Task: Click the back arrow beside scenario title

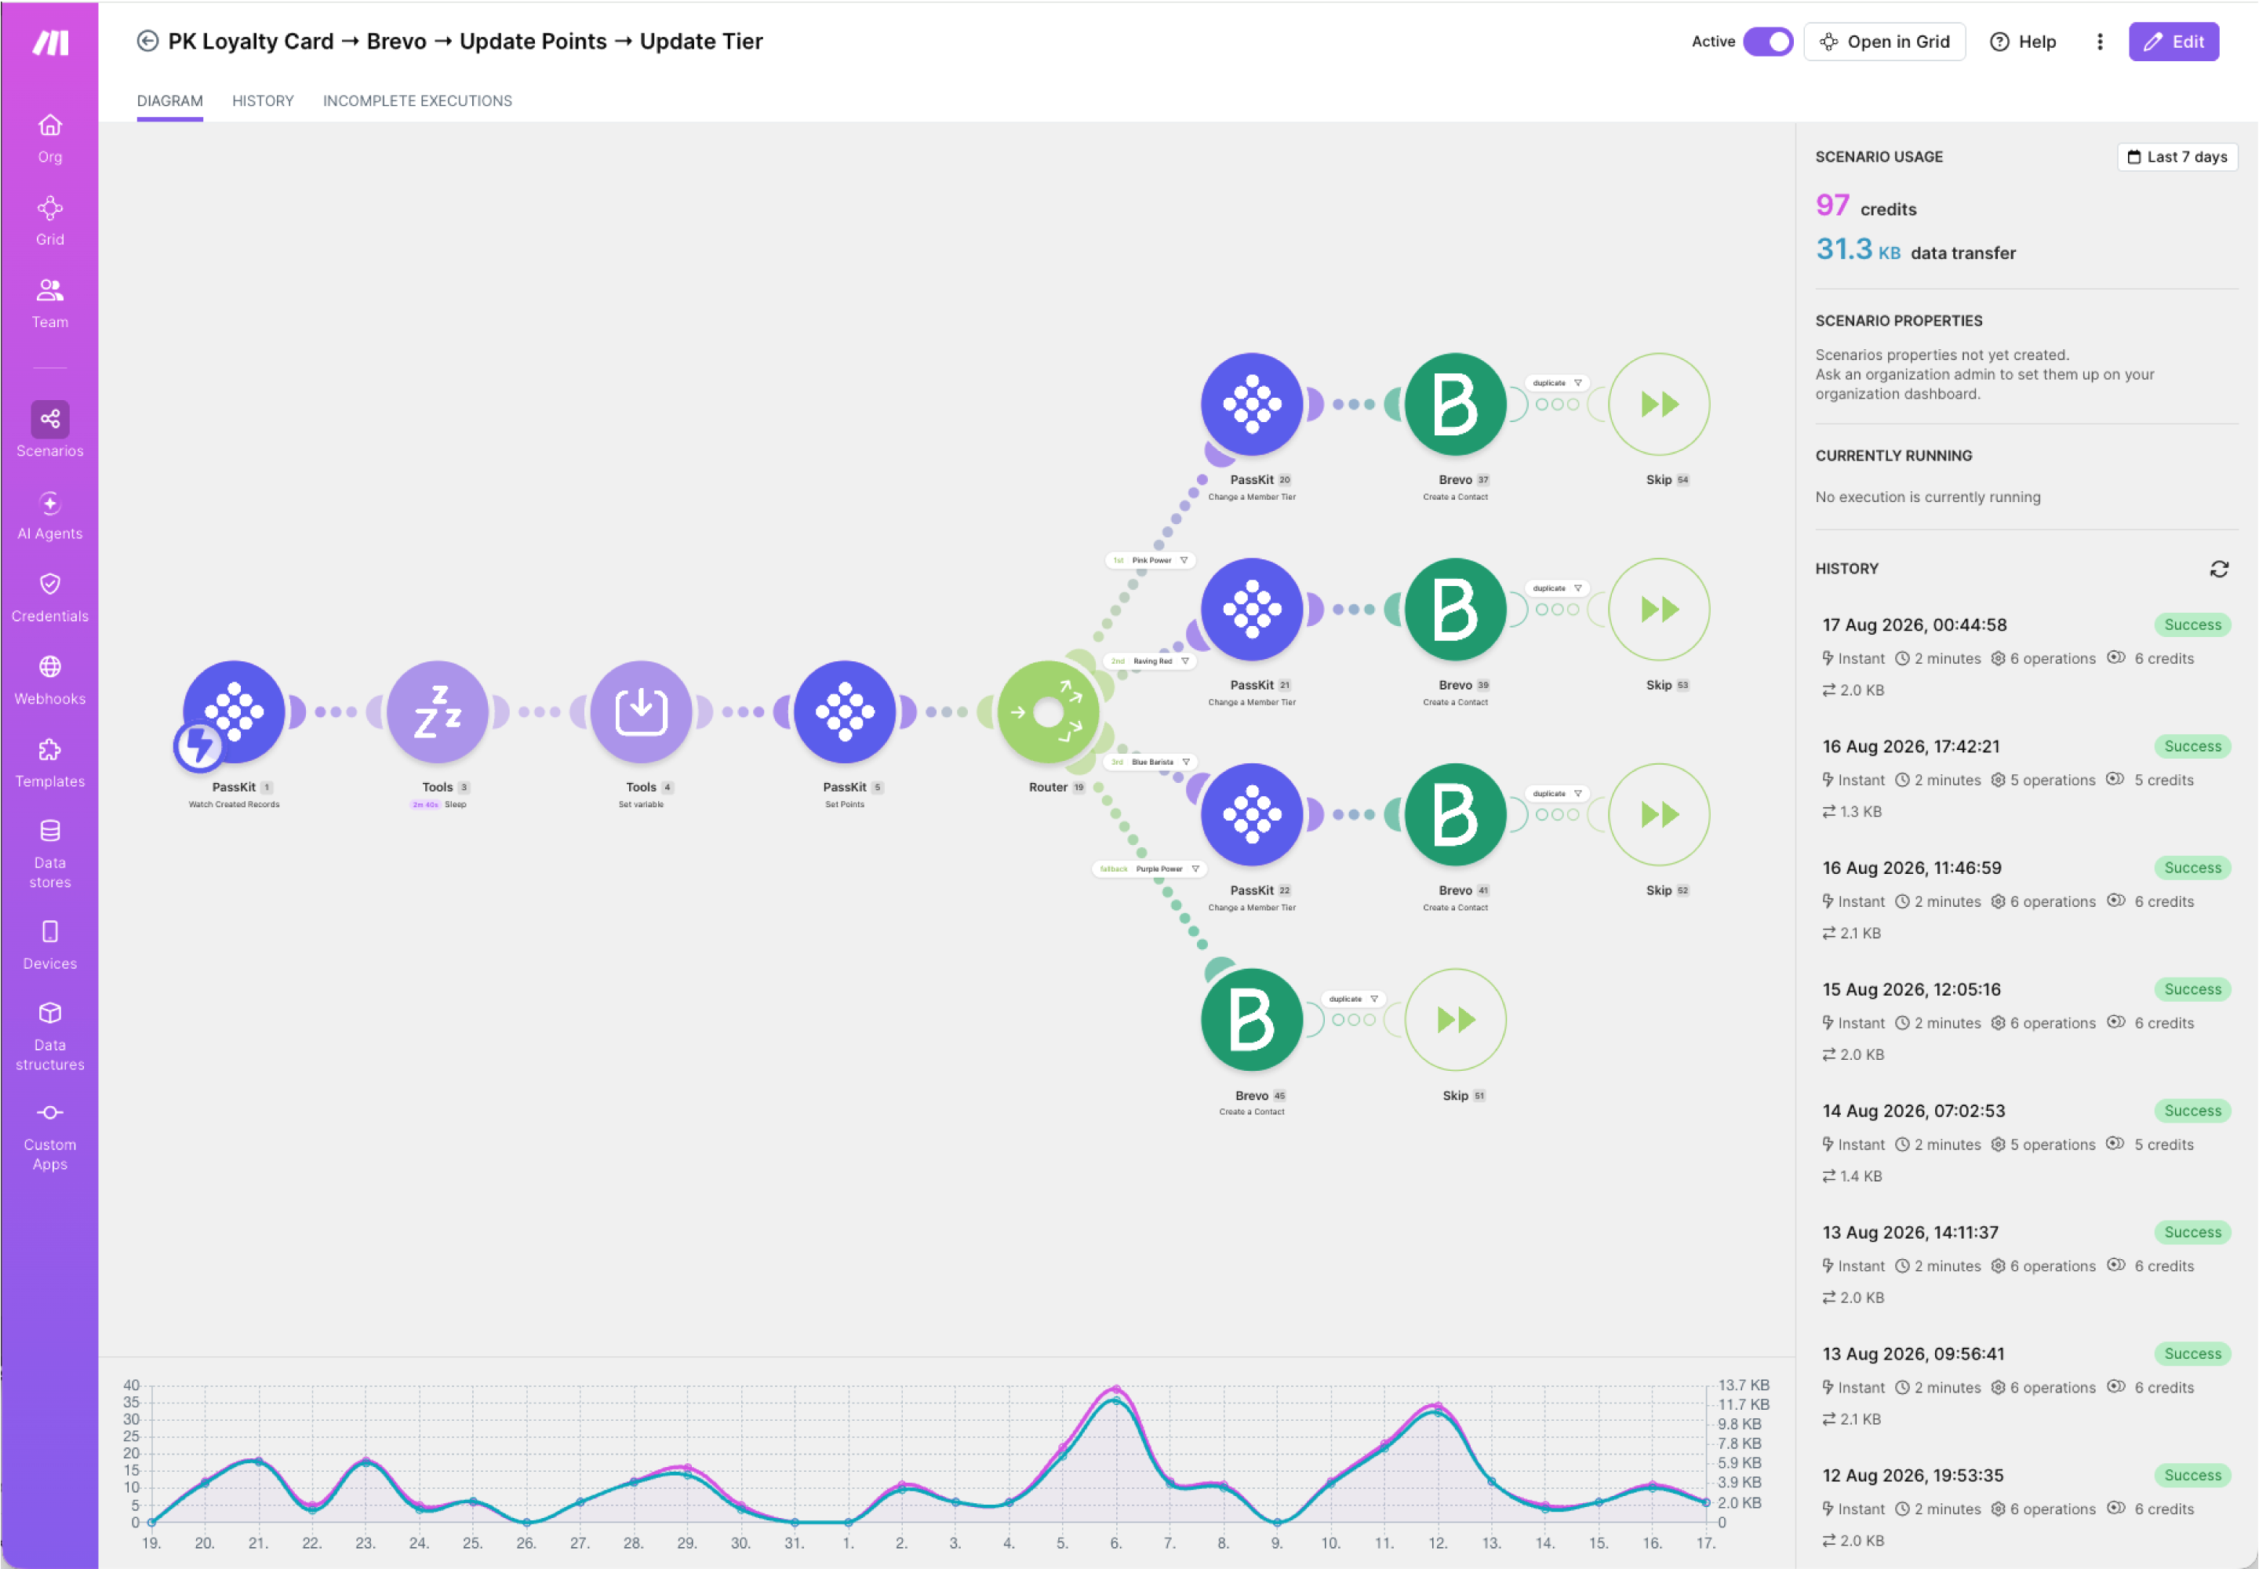Action: coord(147,42)
